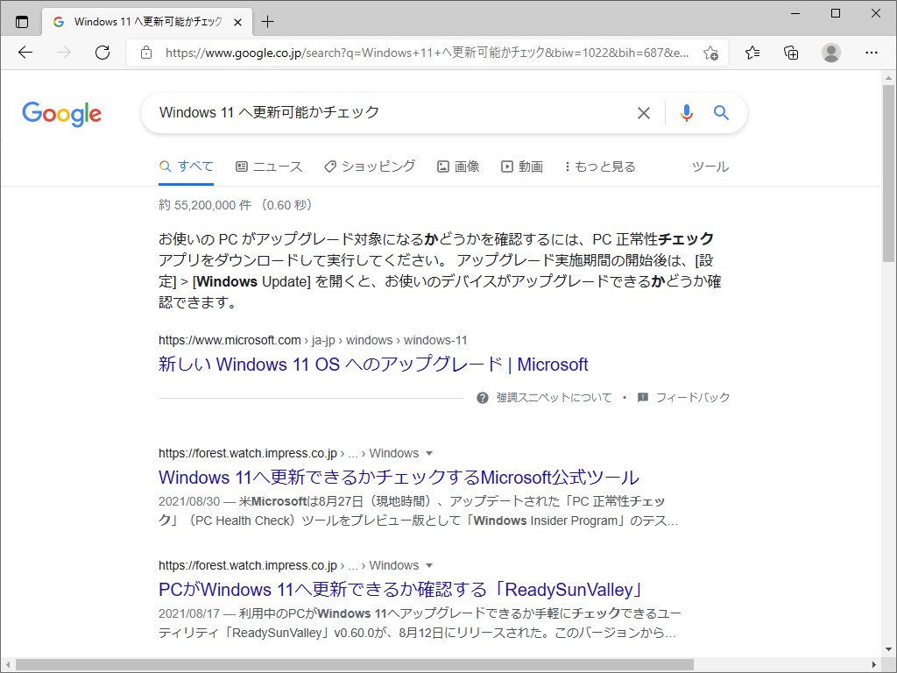Open the Edge settings menu (three dots)
897x673 pixels.
tap(872, 53)
